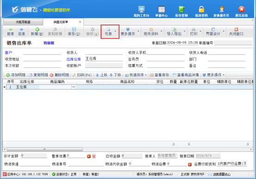Viewport: 256px width, 179px height.
Task: Open the 单据中心 icon
Action: [x=161, y=12]
